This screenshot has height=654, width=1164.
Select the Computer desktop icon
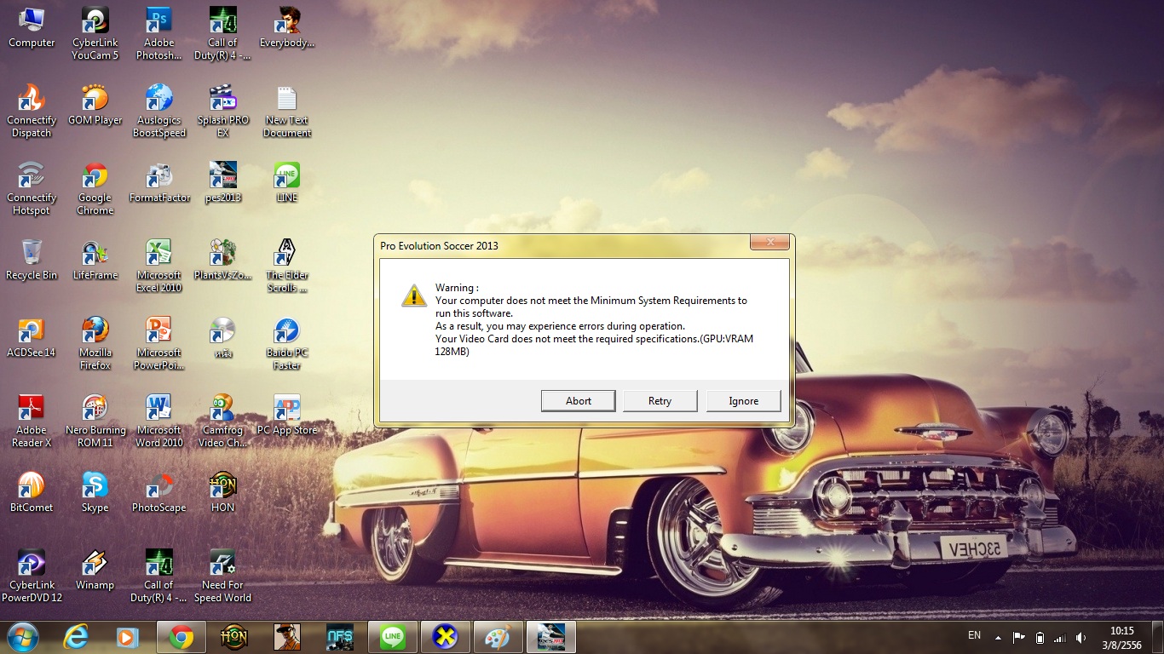32,28
